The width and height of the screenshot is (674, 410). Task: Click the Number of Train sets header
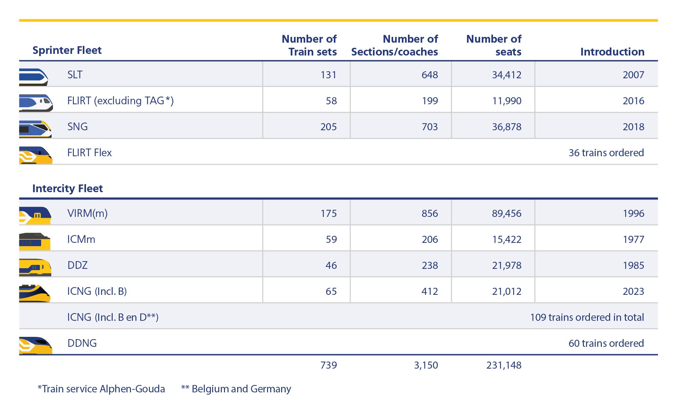pyautogui.click(x=309, y=45)
